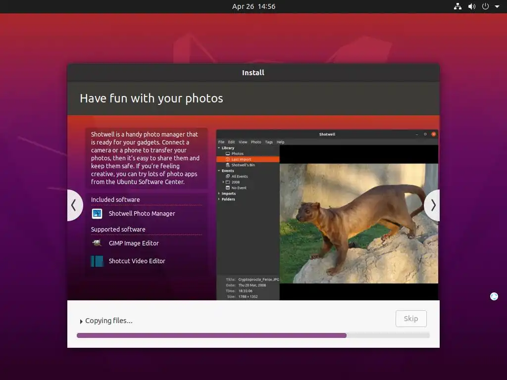The image size is (507, 380).
Task: Click the Skip button
Action: [x=411, y=319]
